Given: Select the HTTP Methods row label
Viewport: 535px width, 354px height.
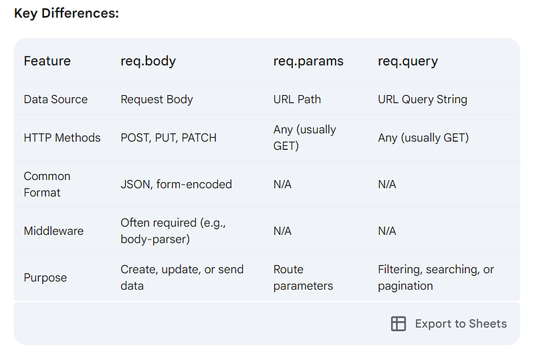Looking at the screenshot, I should click(x=62, y=138).
